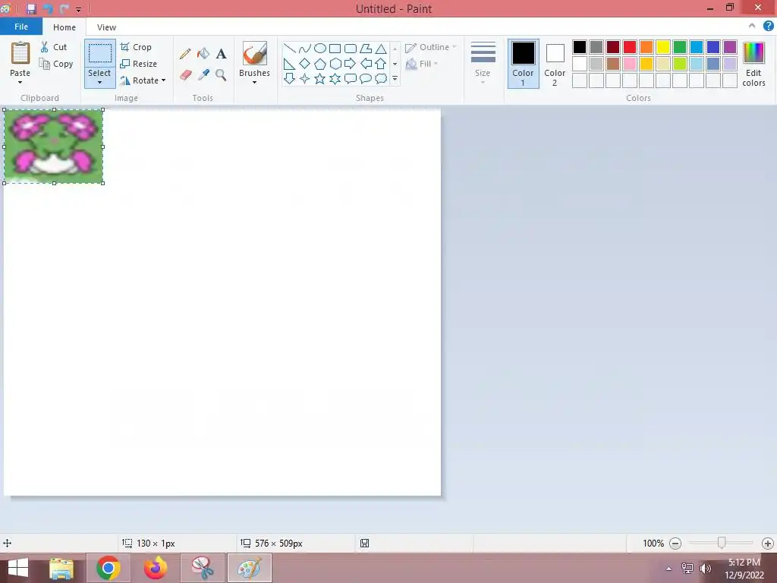The image size is (777, 583).
Task: Show next row of the Shapes gallery
Action: (395, 64)
